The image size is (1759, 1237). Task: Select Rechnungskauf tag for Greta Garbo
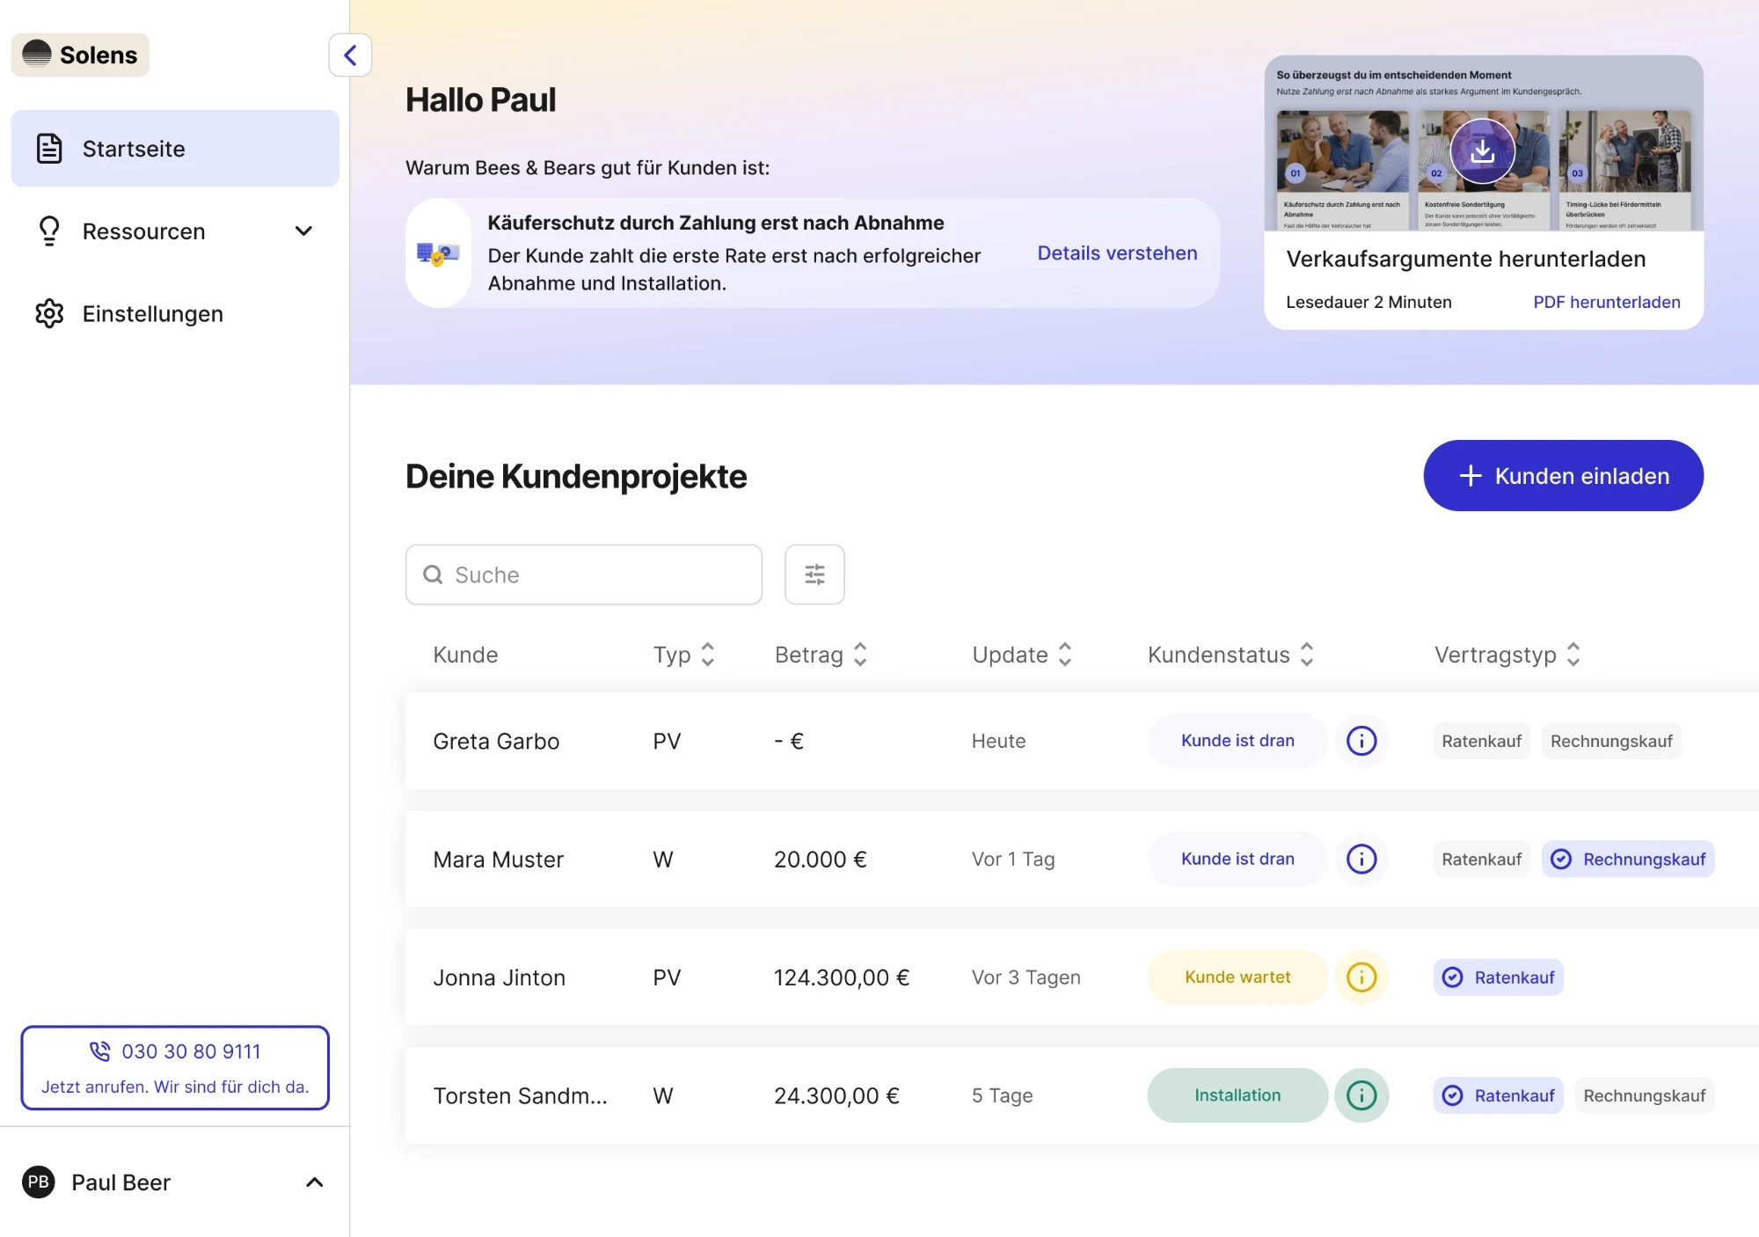[x=1611, y=741]
